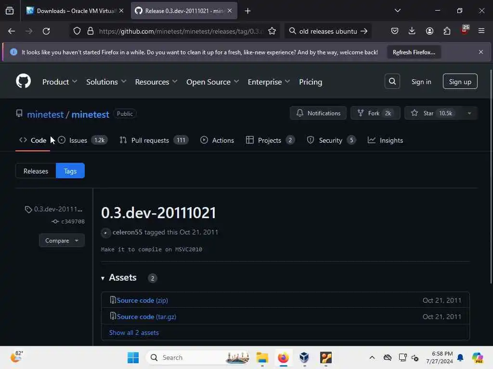Viewport: 493px width, 369px height.
Task: Open the Projects tab
Action: pos(270,140)
